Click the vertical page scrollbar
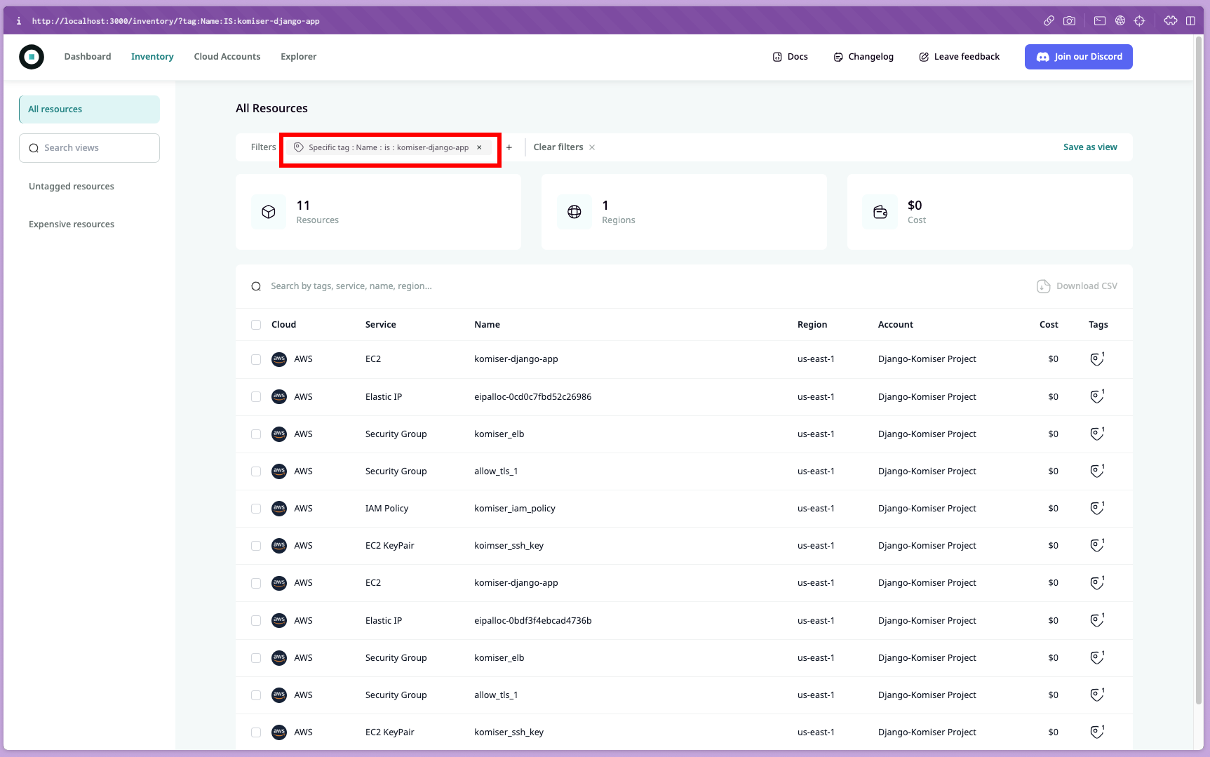Screen dimensions: 1210x757 [1199, 370]
